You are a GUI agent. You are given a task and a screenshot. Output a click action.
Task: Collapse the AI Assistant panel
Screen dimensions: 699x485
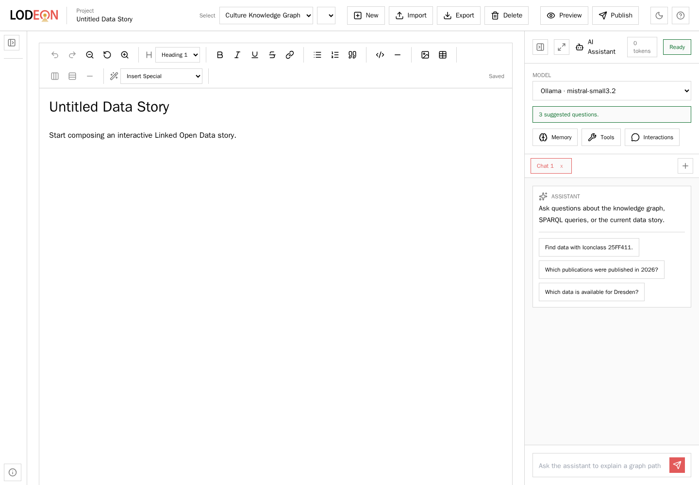point(540,47)
